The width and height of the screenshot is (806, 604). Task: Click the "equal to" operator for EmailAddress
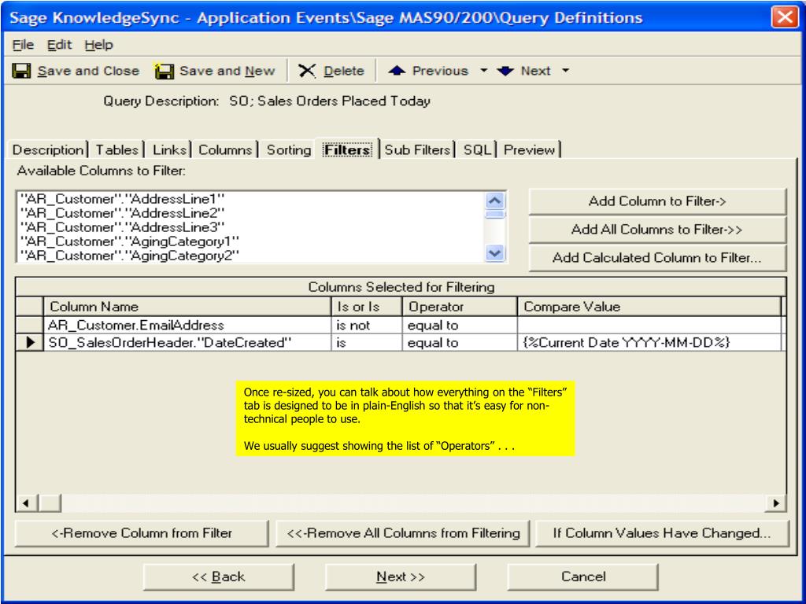pos(460,325)
